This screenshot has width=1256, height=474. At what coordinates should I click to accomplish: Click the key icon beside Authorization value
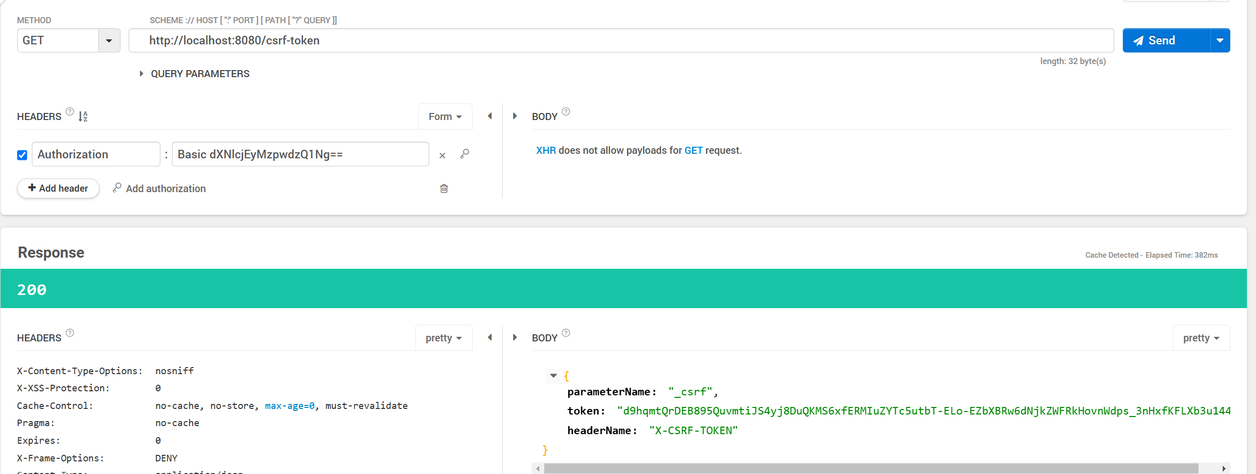click(x=465, y=154)
